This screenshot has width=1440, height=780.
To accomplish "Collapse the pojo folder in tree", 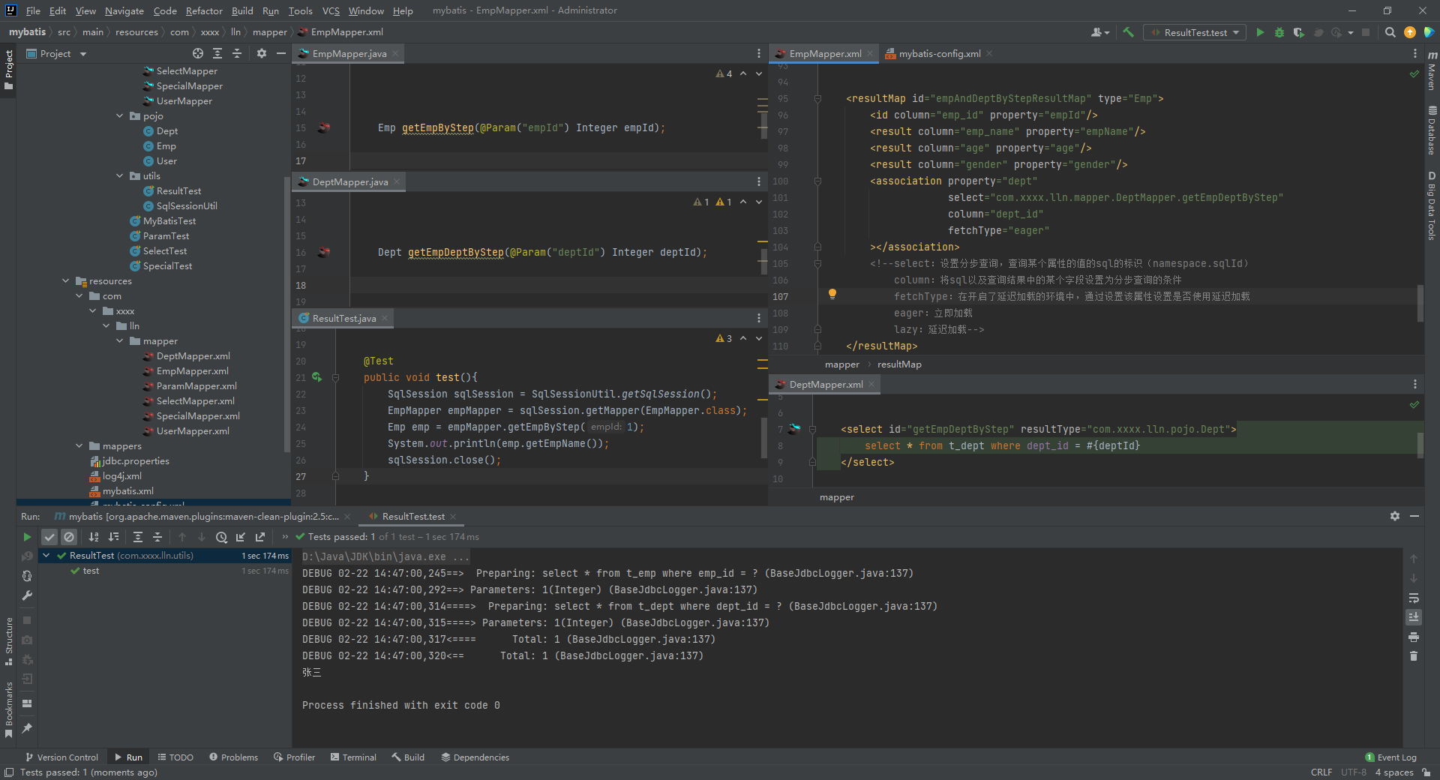I will click(120, 116).
